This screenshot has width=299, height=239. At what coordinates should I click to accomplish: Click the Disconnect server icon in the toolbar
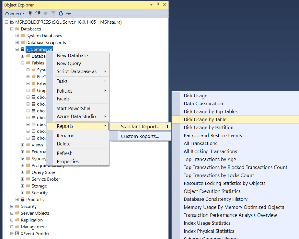(38, 13)
